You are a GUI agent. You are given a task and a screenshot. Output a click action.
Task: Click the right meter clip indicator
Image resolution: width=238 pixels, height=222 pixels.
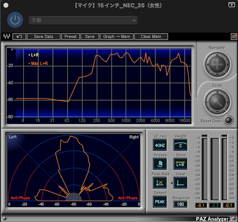tap(224, 136)
